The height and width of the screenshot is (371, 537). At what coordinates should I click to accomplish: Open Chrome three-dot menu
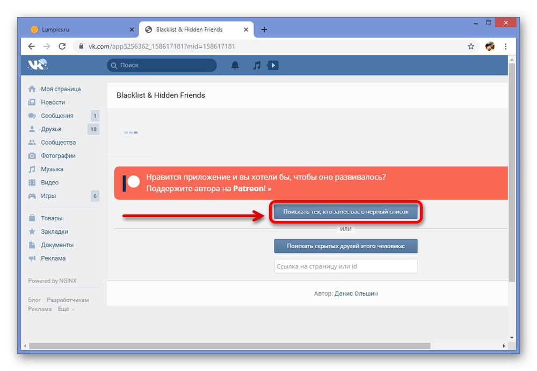pyautogui.click(x=505, y=47)
